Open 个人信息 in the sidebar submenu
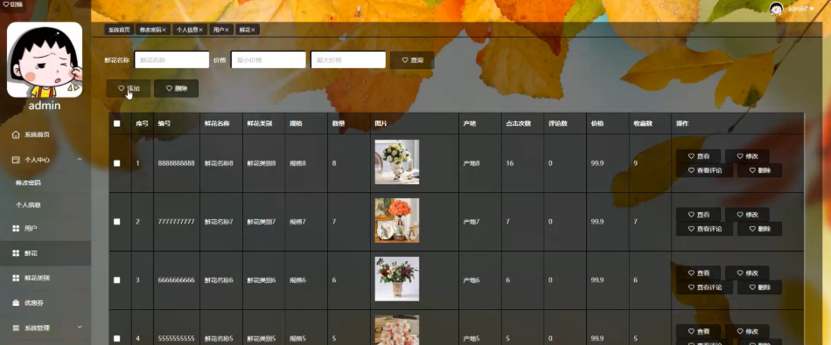 click(x=28, y=205)
